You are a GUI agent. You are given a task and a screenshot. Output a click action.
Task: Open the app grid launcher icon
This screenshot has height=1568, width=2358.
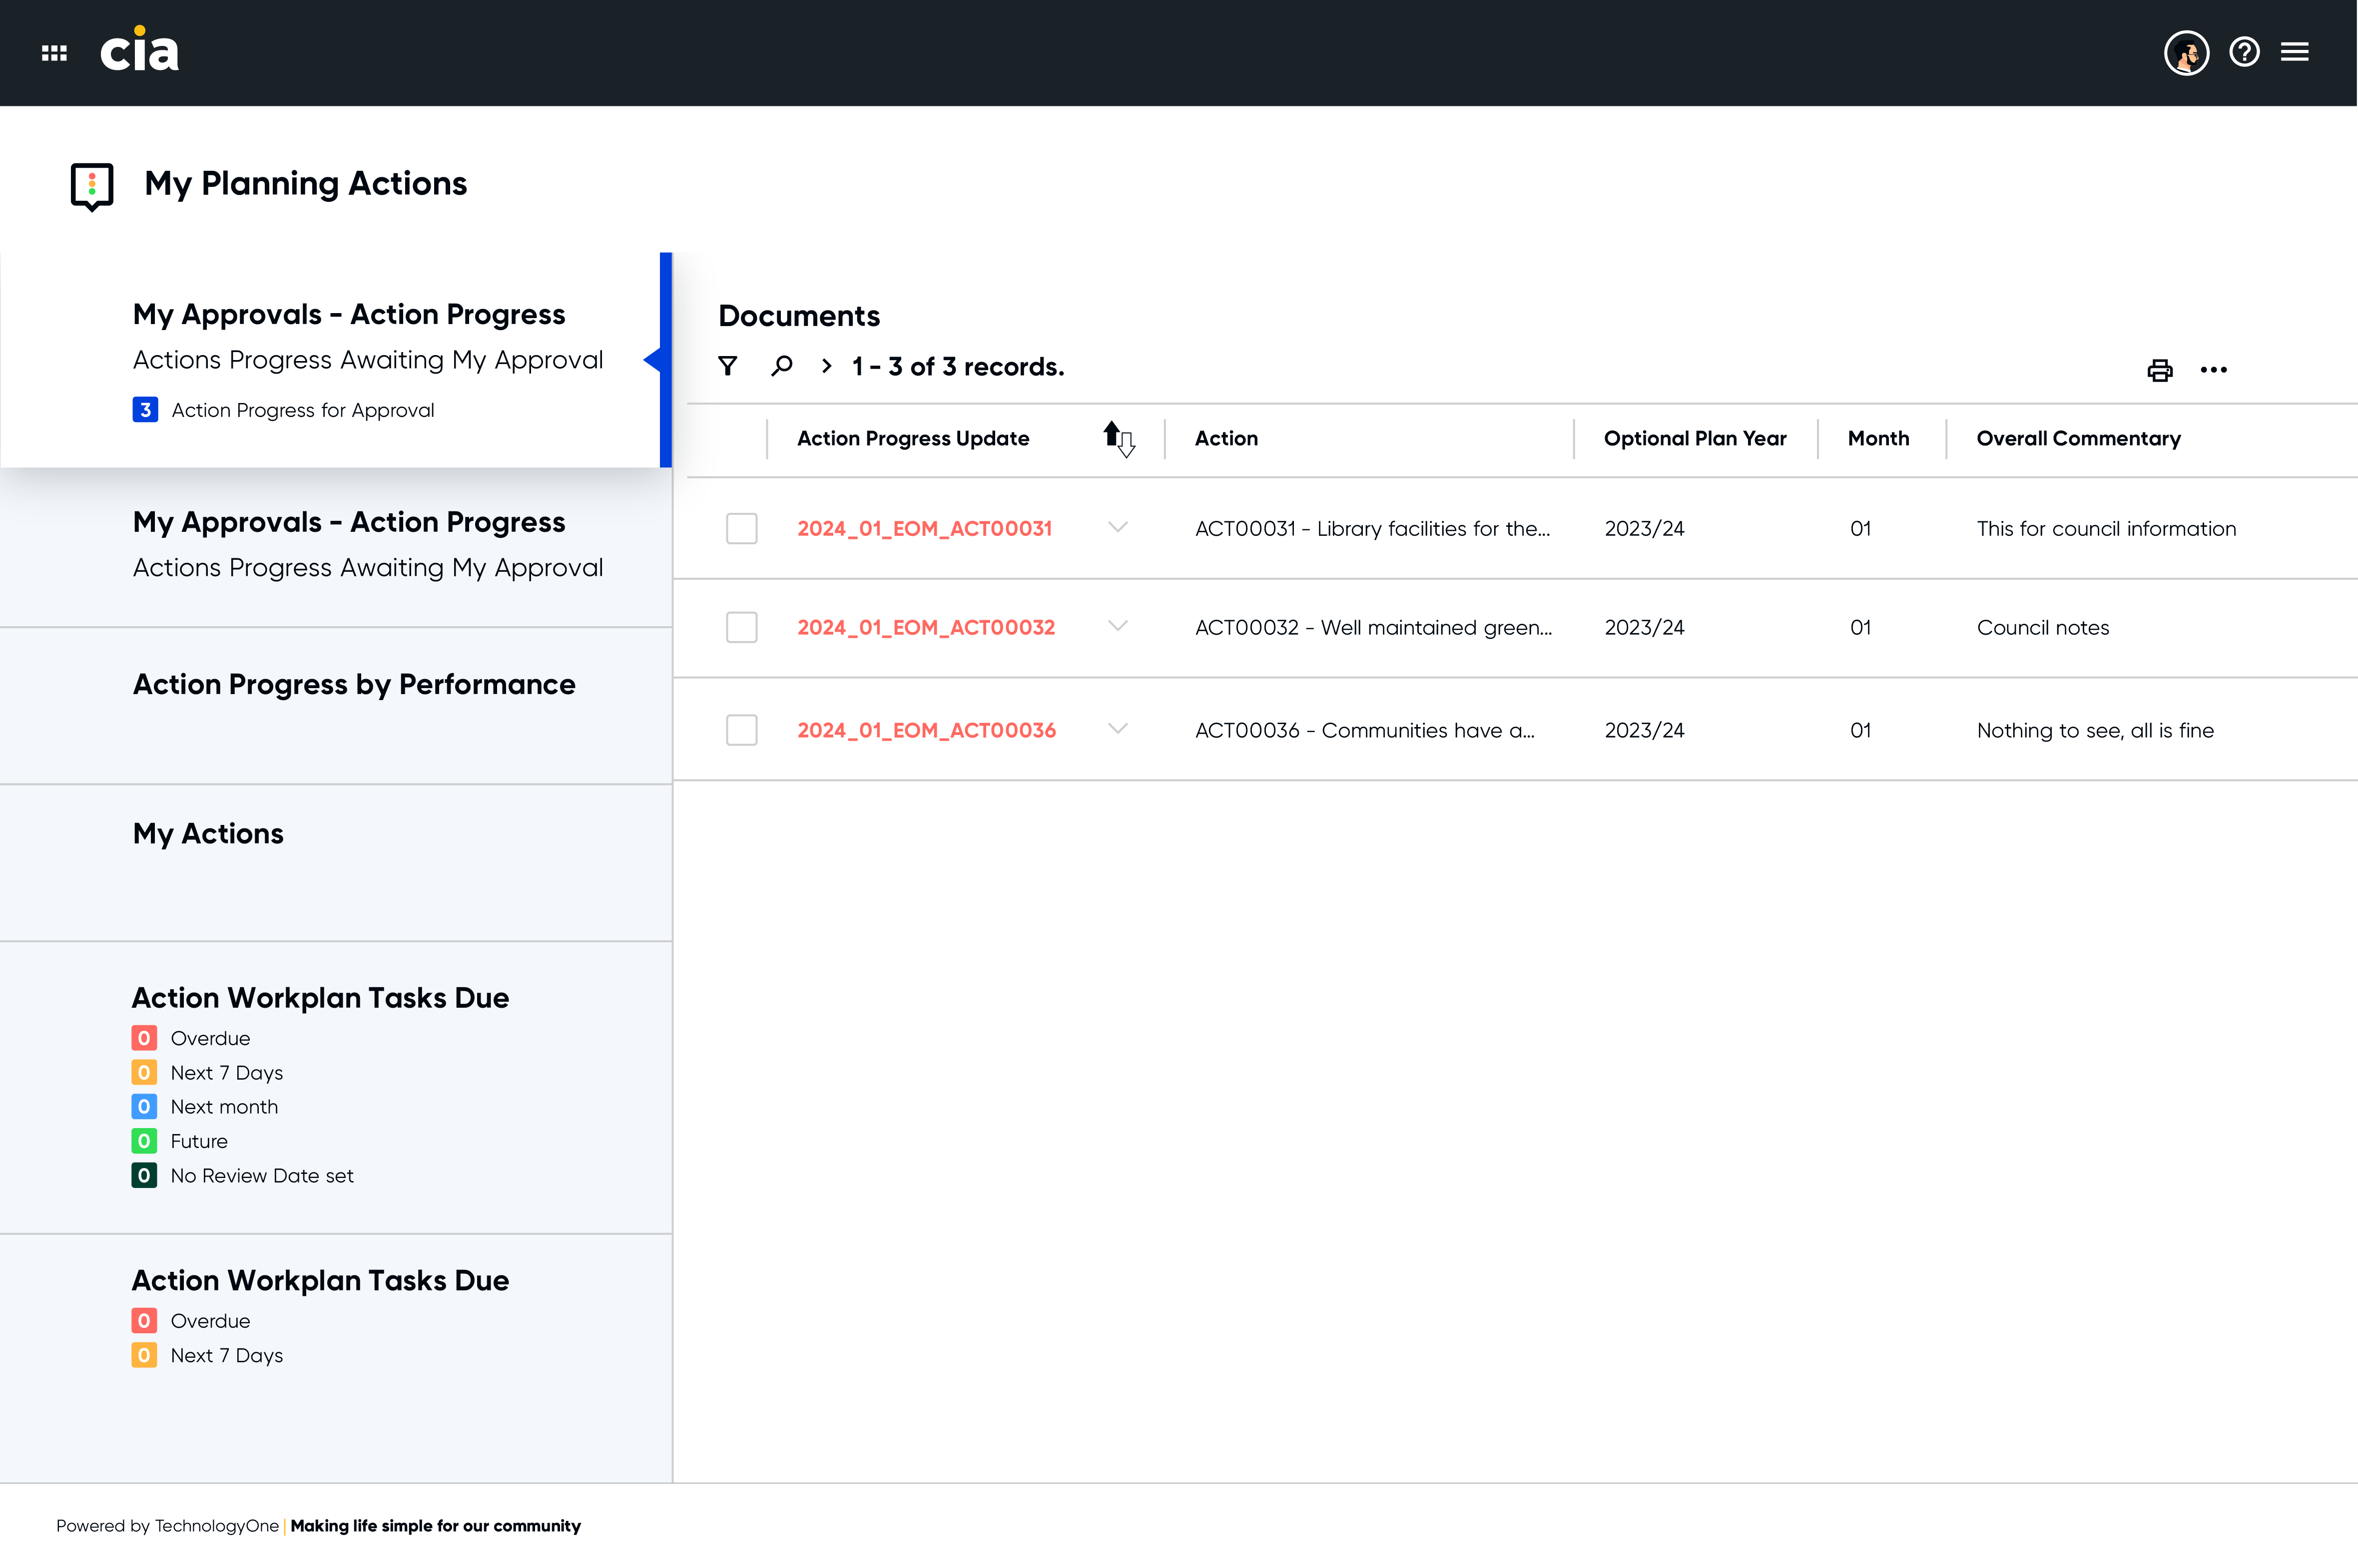click(54, 53)
